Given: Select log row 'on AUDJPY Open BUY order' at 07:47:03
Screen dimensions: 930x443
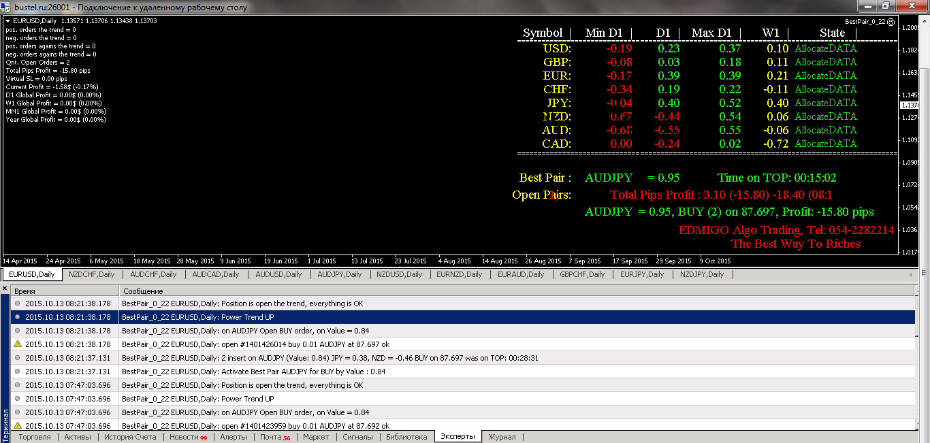Looking at the screenshot, I should [x=462, y=412].
